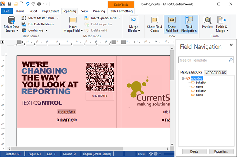Open the Select Data Source button
This screenshot has height=157, width=237.
point(11,24)
